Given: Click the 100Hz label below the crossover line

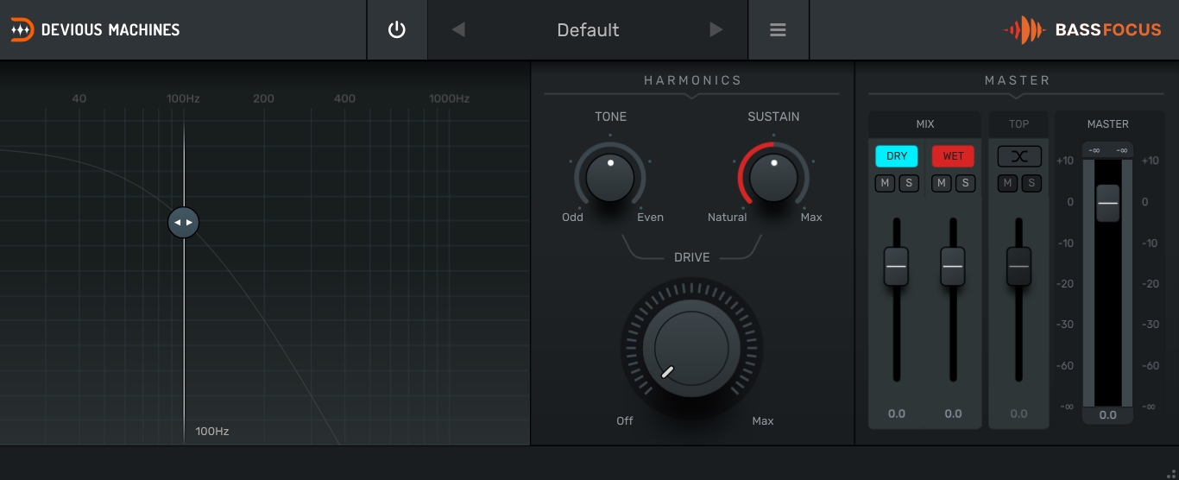Looking at the screenshot, I should point(212,432).
